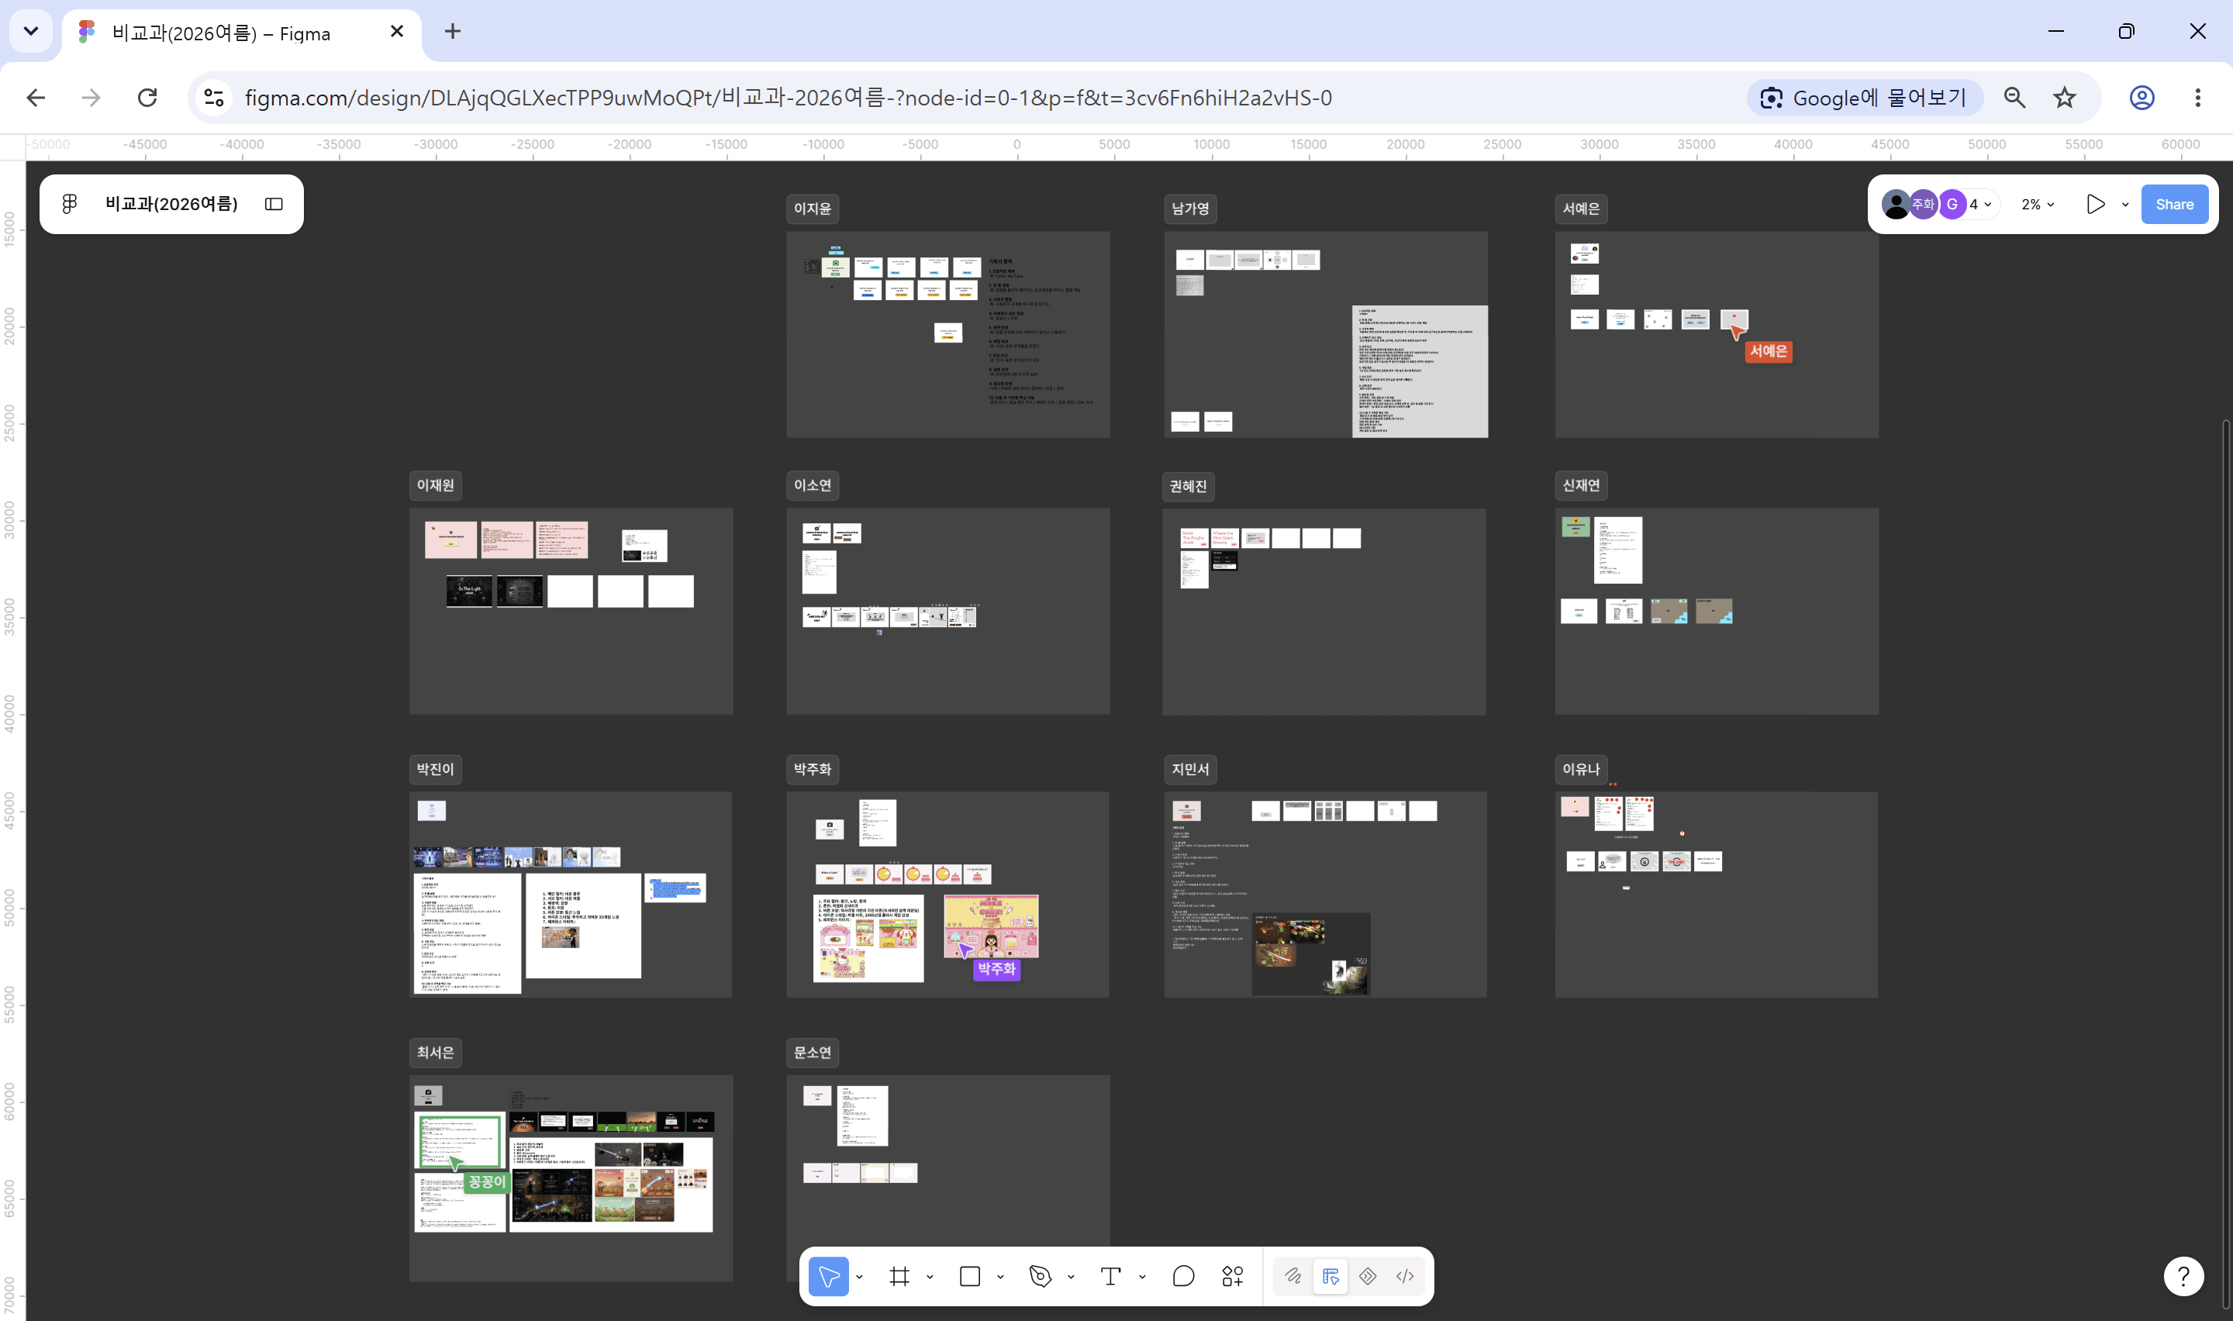Image resolution: width=2233 pixels, height=1321 pixels.
Task: Go back in browser history
Action: pos(36,98)
